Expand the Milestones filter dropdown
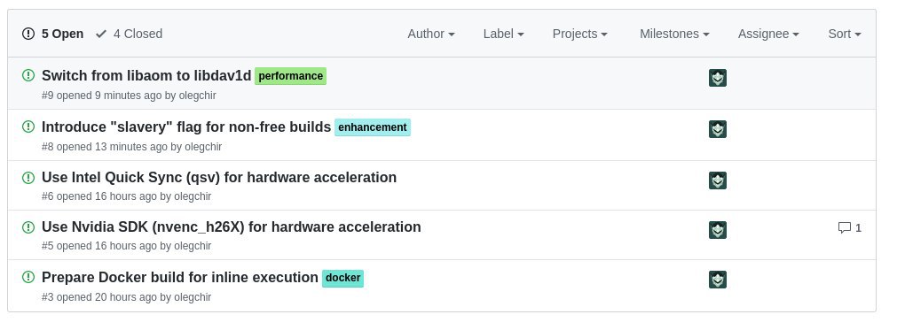The image size is (905, 330). (674, 34)
